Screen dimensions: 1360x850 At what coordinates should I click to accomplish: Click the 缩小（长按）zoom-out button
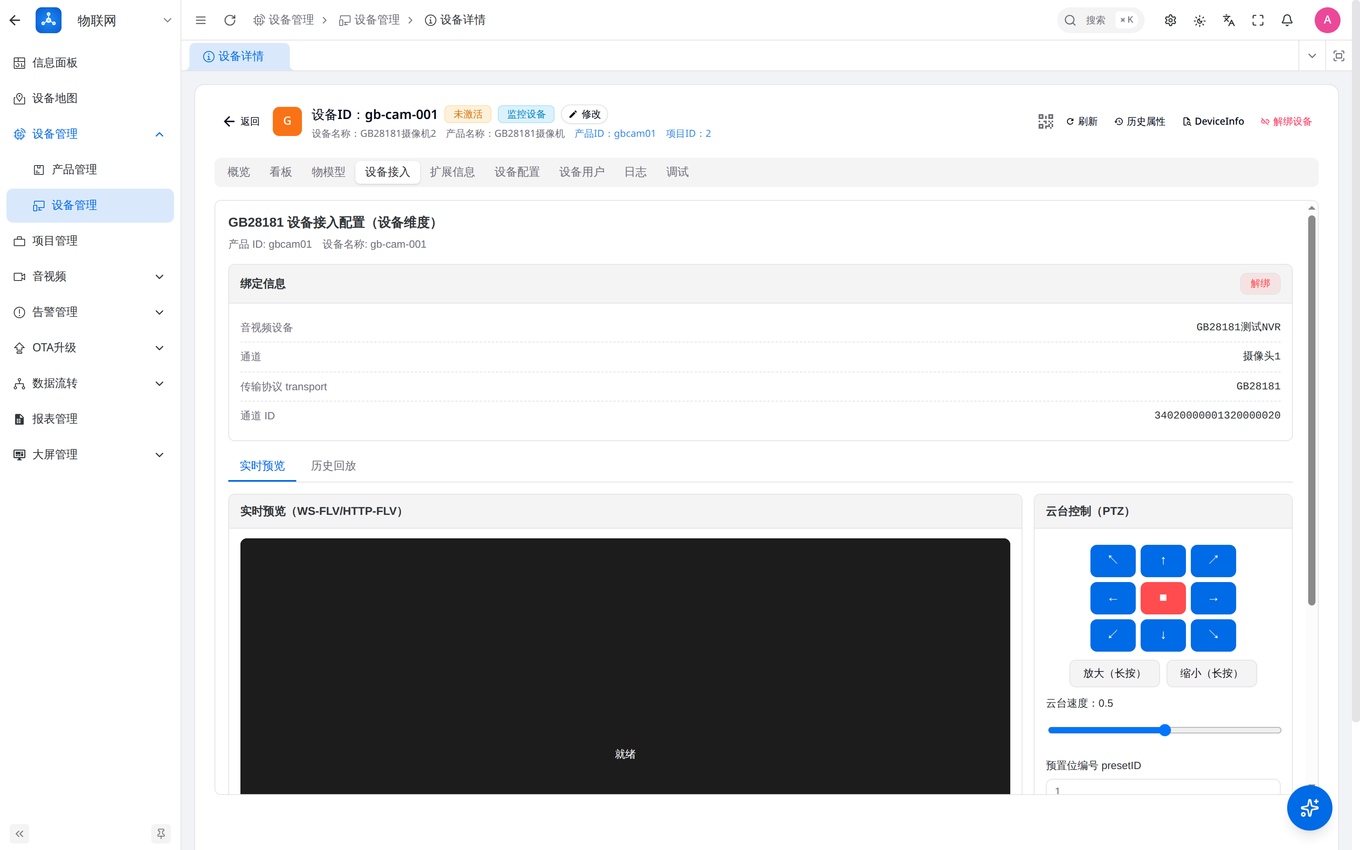(1211, 674)
